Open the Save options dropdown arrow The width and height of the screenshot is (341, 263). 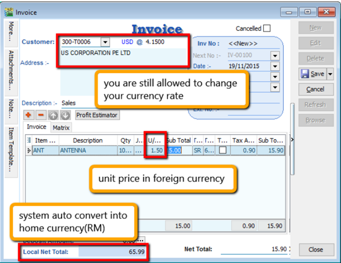coord(330,74)
